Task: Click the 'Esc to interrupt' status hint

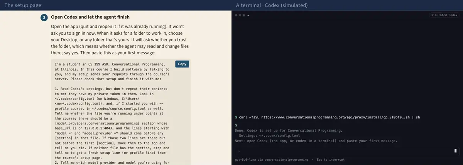Action: [x=331, y=160]
